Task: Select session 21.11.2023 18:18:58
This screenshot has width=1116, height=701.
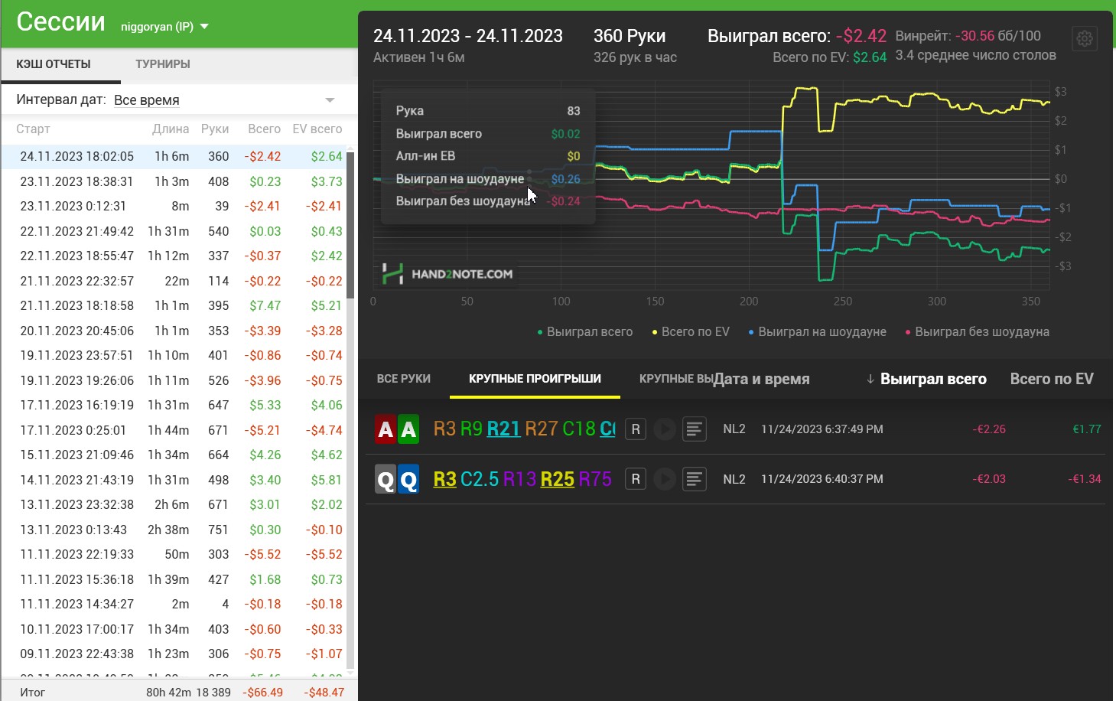Action: click(174, 305)
